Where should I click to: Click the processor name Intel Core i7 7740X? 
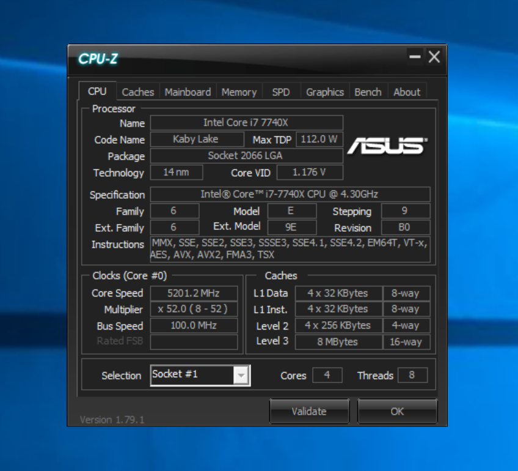click(x=246, y=123)
